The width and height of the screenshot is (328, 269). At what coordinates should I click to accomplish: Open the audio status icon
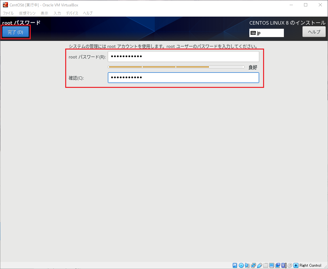247,265
